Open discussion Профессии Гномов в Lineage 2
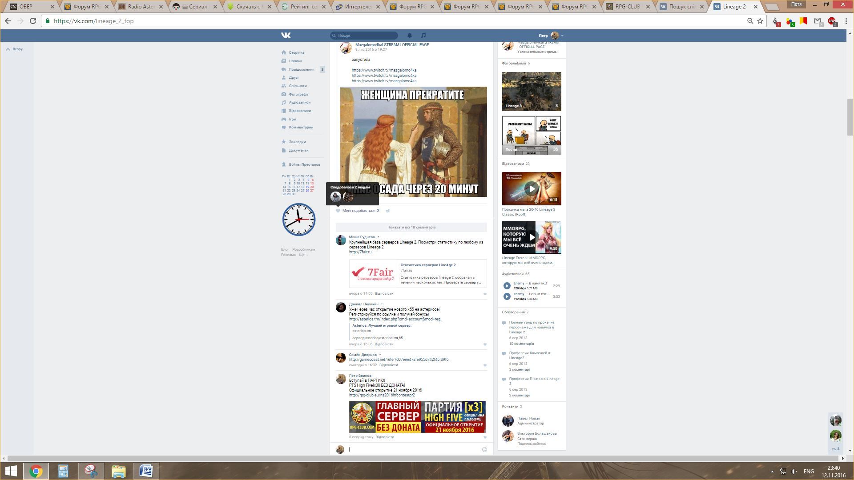Image resolution: width=854 pixels, height=480 pixels. [x=534, y=381]
